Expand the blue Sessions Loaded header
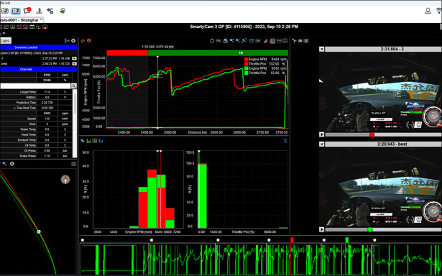Image resolution: width=442 pixels, height=276 pixels. coord(38,47)
